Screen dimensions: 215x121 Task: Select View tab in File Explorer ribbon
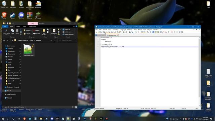[24, 26]
